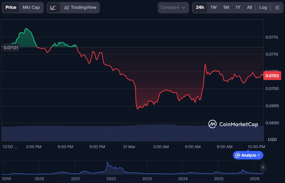285x183 pixels.
Task: Click the Analyze sparkle icon button
Action: tap(248, 155)
